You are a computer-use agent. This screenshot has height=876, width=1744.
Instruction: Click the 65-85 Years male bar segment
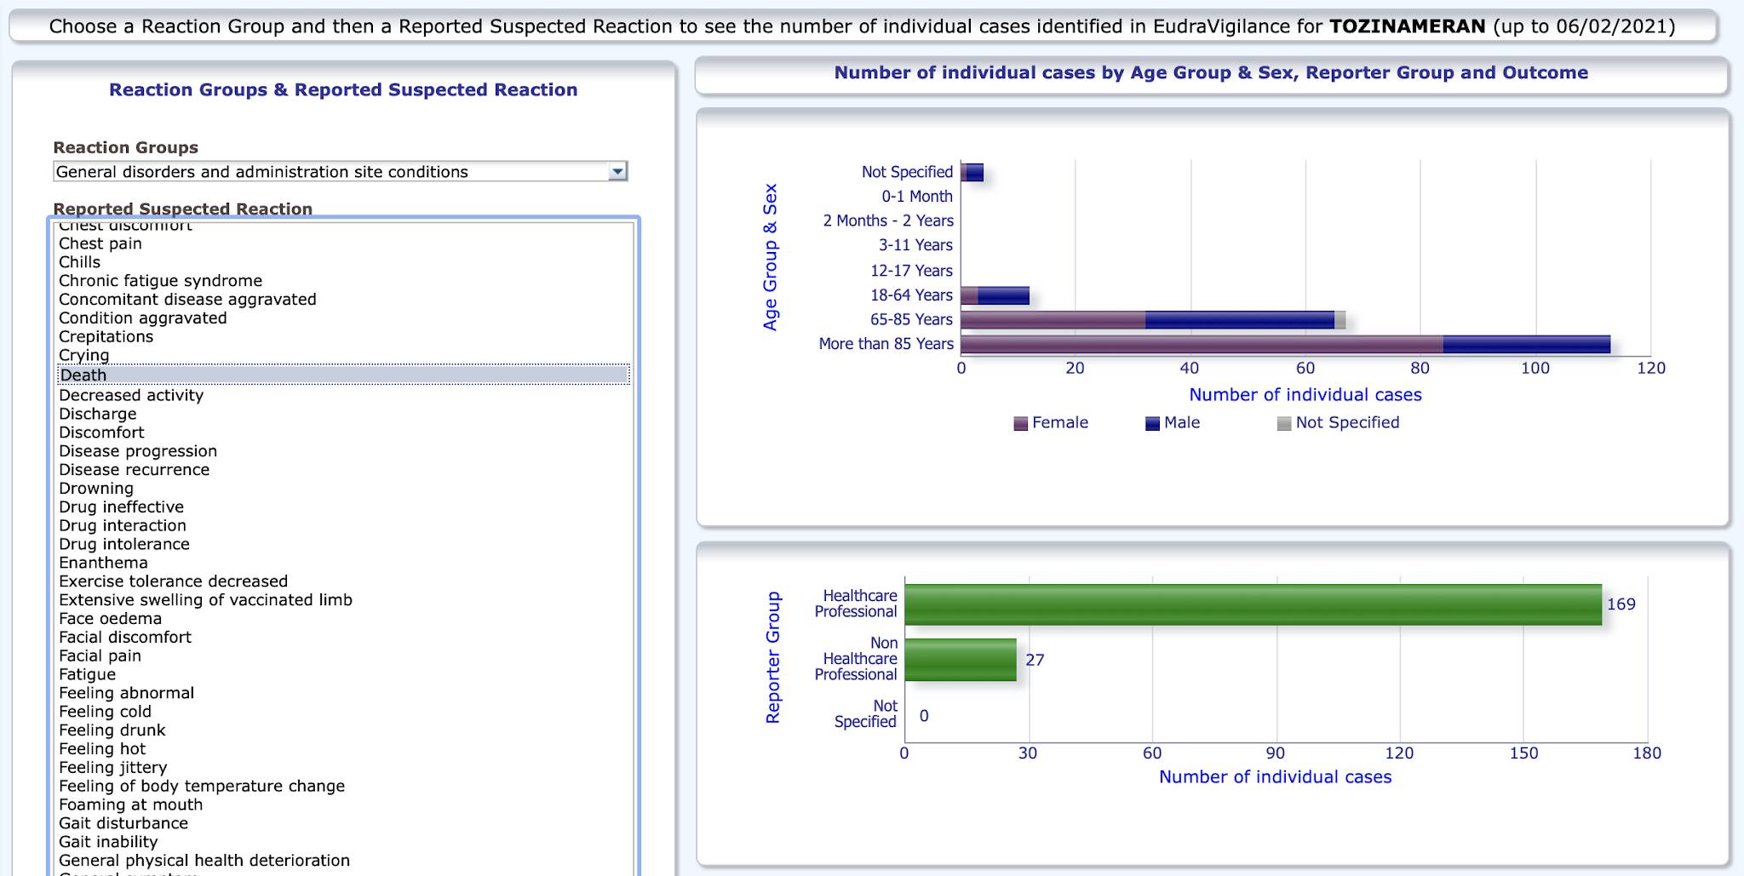(1239, 320)
